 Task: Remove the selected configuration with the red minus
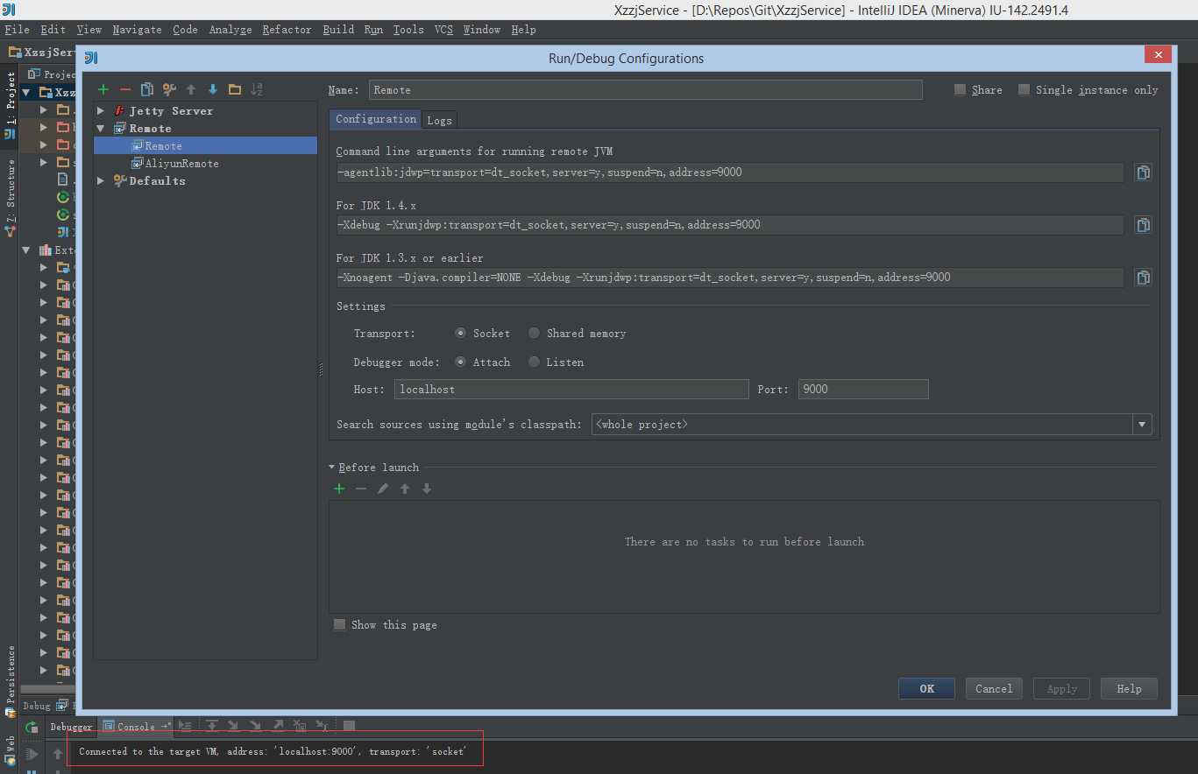coord(125,89)
